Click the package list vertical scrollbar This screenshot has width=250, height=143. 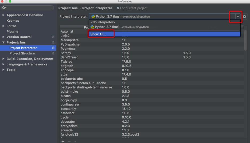(245, 40)
